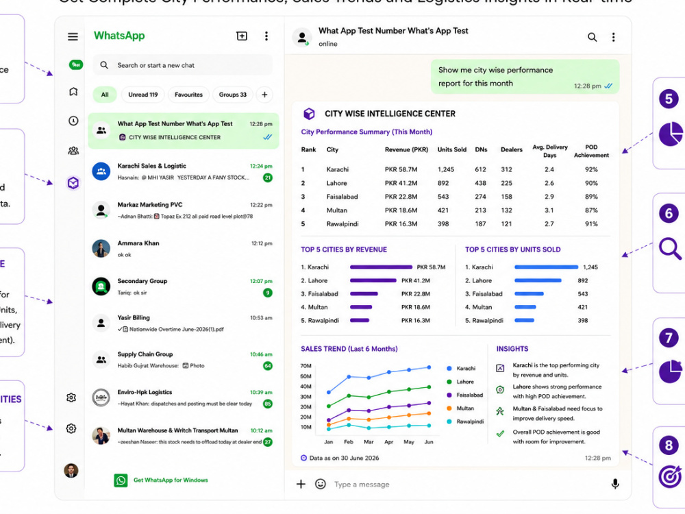Viewport: 685px width, 514px height.
Task: Select the Groups 33 filter
Action: pyautogui.click(x=233, y=95)
